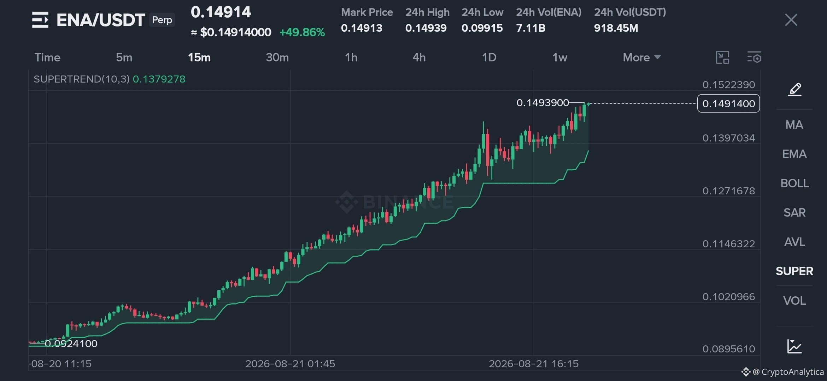Switch to the 1w timeframe
The height and width of the screenshot is (381, 827).
coord(560,58)
